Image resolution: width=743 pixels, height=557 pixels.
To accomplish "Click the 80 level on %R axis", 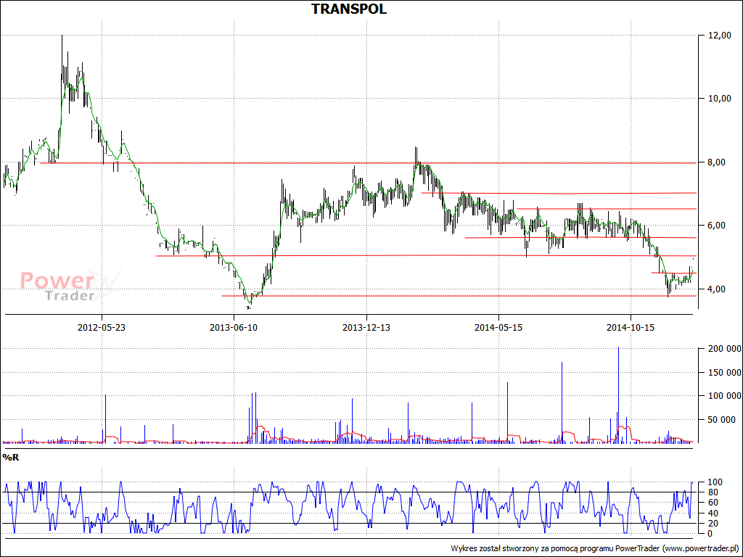I will point(713,492).
